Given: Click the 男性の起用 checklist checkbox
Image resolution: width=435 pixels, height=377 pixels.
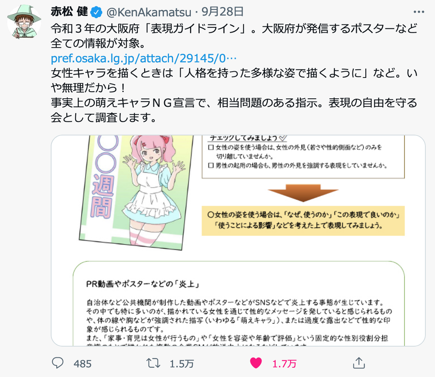Looking at the screenshot, I should point(211,165).
